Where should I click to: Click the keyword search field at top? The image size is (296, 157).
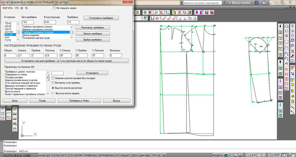tap(202, 3)
